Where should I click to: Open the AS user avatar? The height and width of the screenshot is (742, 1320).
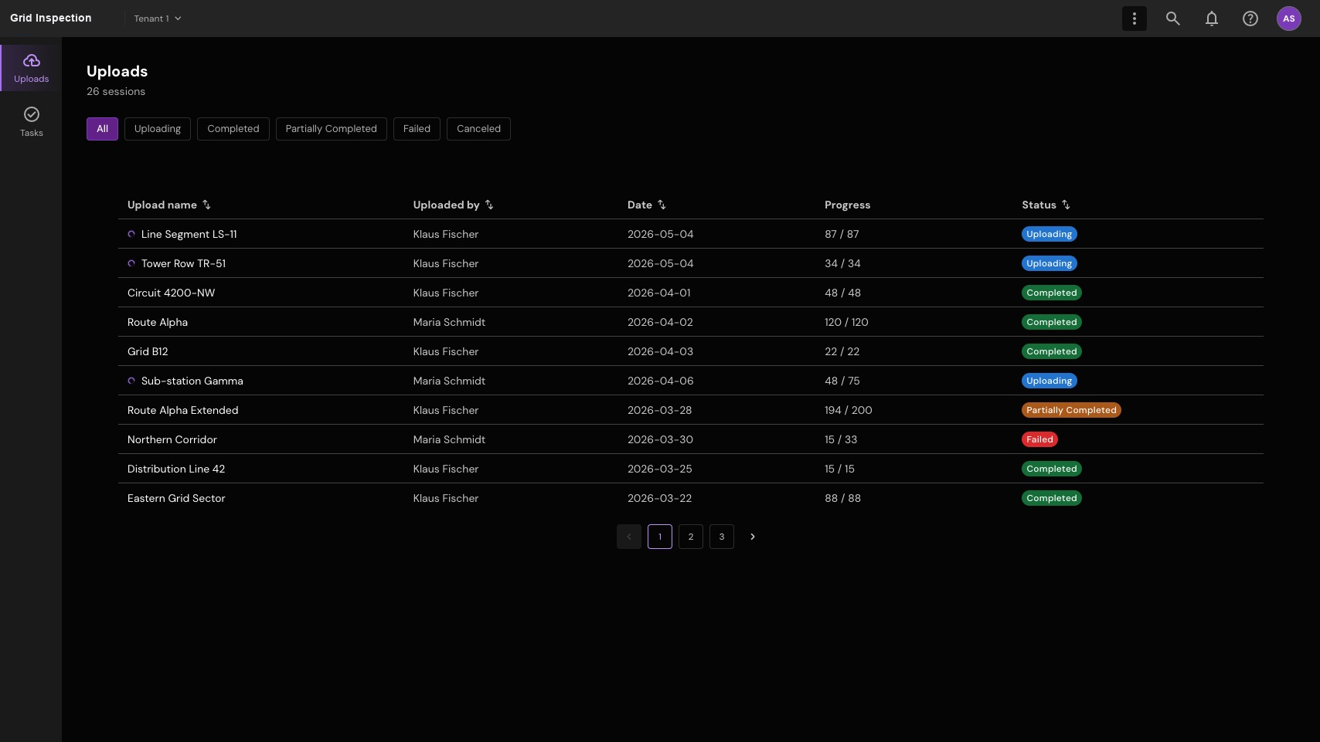[x=1288, y=19]
